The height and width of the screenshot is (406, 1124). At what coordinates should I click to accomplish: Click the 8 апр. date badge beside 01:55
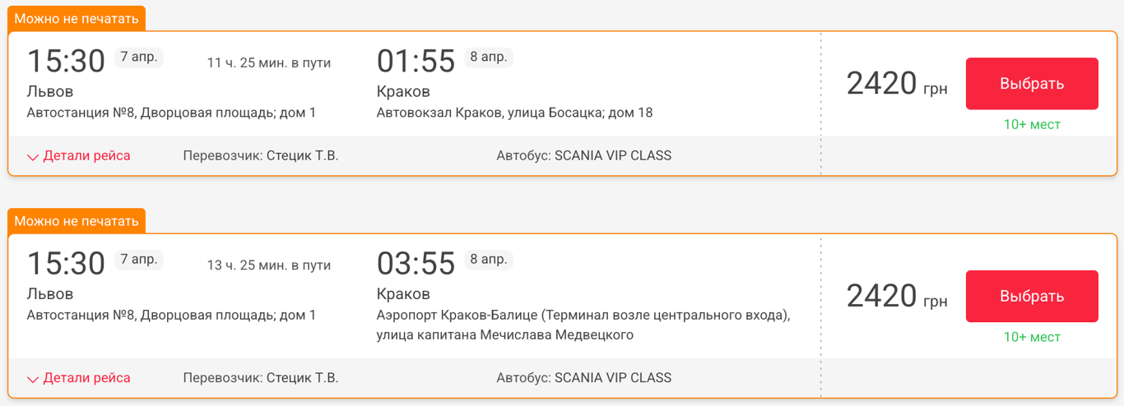point(488,58)
